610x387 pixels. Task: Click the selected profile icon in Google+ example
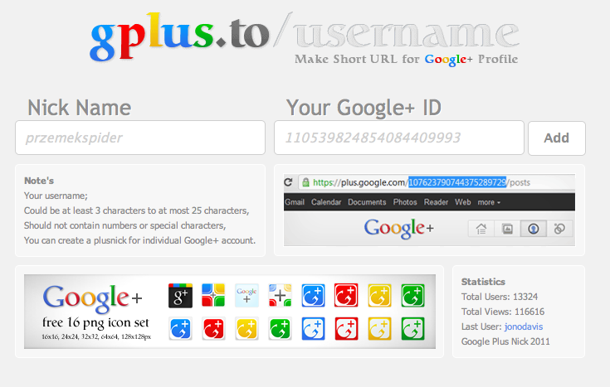click(534, 229)
